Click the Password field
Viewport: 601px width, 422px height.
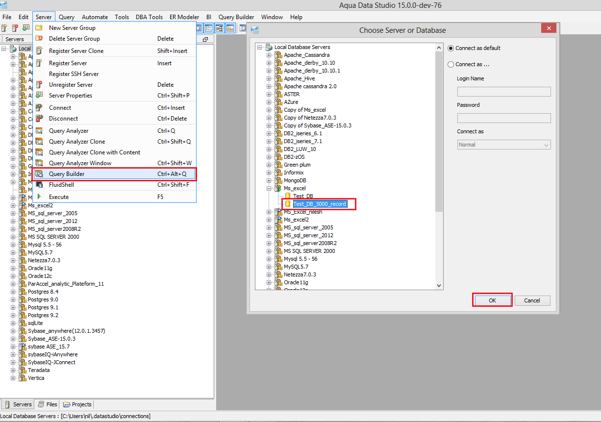[504, 118]
